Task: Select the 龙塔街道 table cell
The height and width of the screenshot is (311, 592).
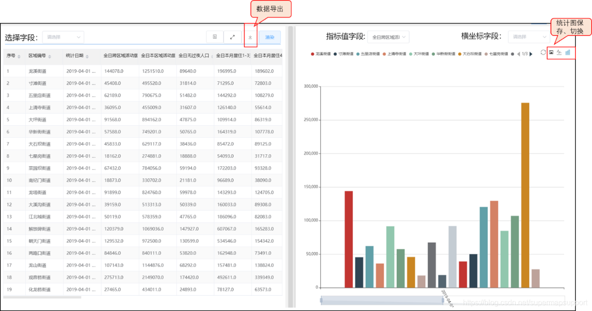Action: click(45, 192)
